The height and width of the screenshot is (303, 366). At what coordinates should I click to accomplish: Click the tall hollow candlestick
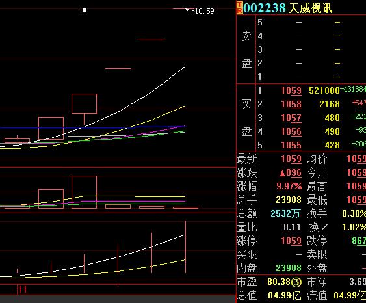click(85, 103)
